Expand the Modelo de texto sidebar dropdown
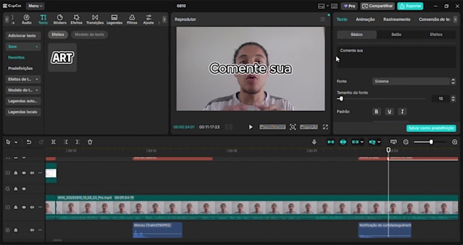The width and height of the screenshot is (463, 245). 22,90
